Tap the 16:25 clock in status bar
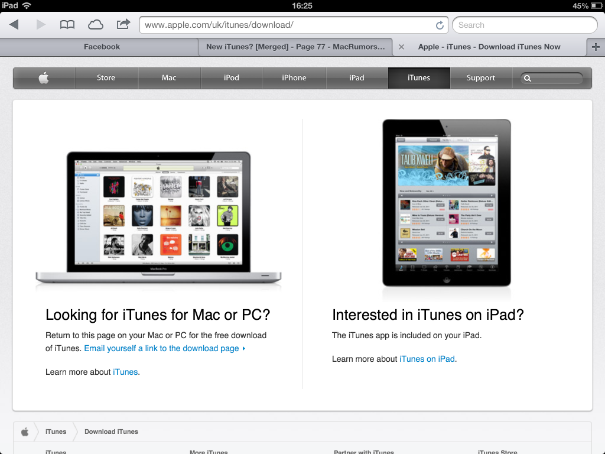The width and height of the screenshot is (605, 454). pos(302,6)
